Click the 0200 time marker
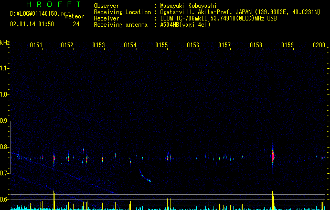The image size is (330, 210). point(319,45)
